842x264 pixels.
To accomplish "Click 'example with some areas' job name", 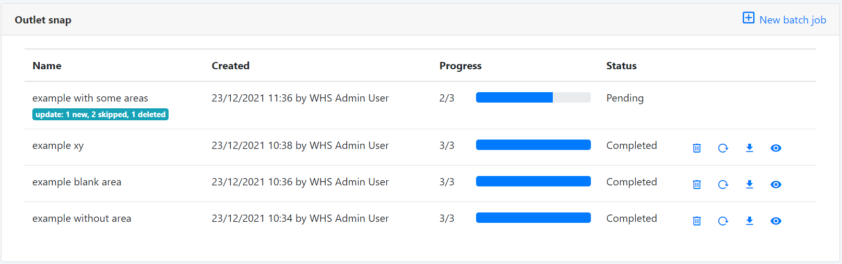I will pyautogui.click(x=90, y=98).
